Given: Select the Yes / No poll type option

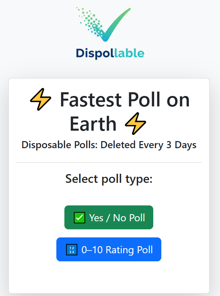Looking at the screenshot, I should click(109, 217).
